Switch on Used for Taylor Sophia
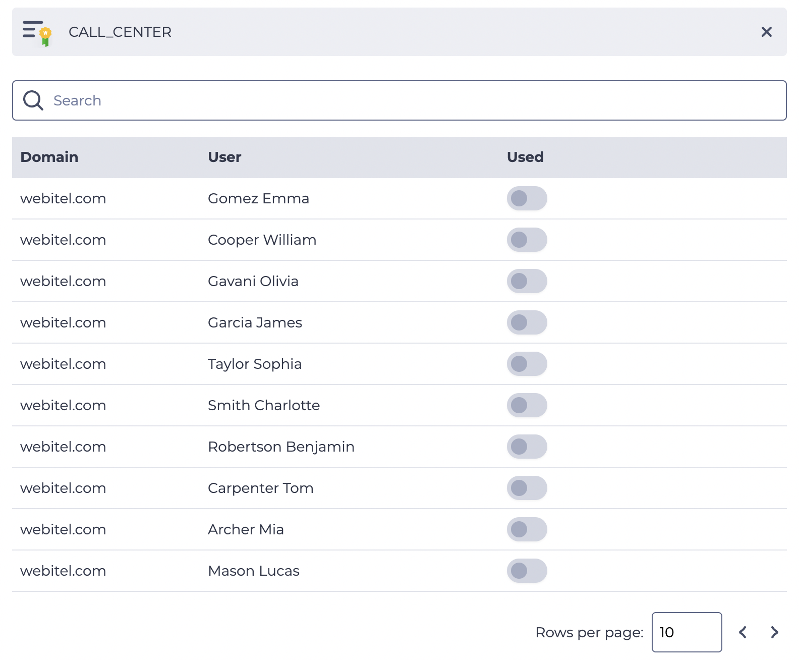 tap(527, 364)
